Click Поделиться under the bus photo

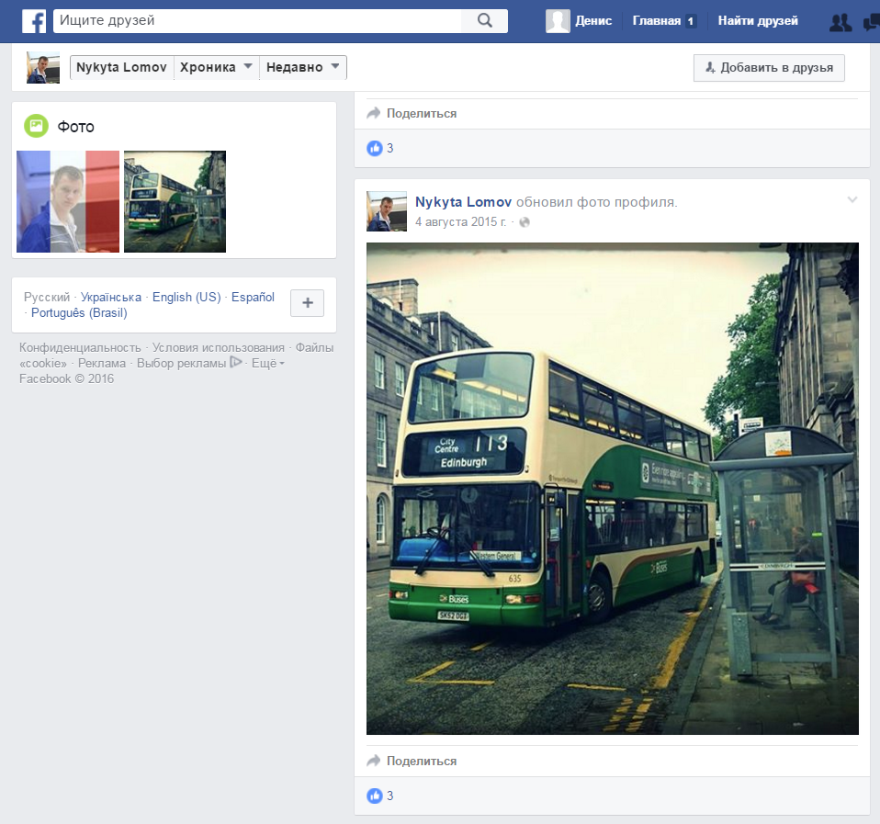click(421, 761)
